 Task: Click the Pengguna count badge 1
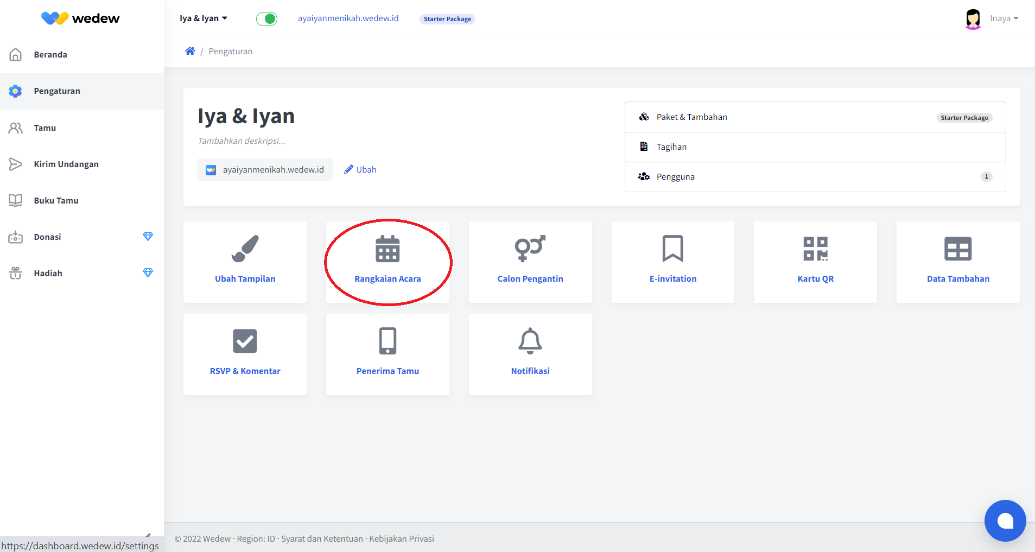(x=986, y=177)
